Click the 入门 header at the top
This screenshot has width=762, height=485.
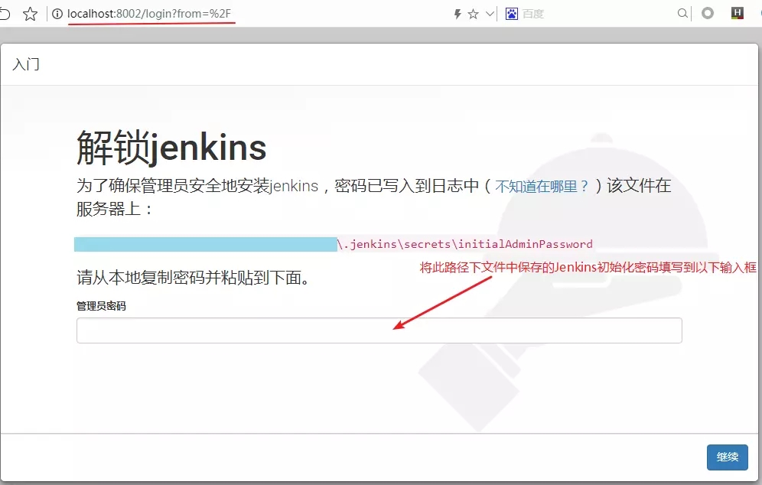pyautogui.click(x=26, y=65)
